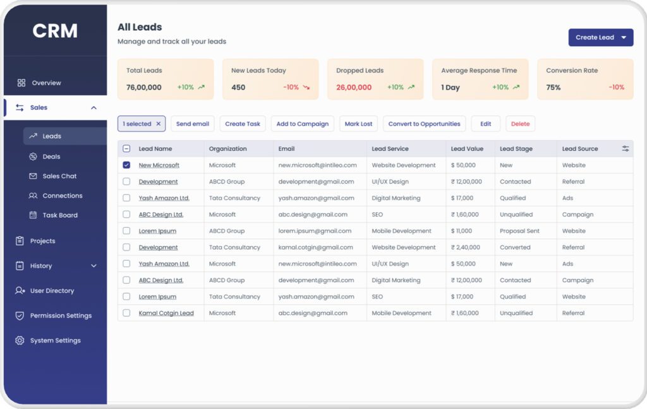
Task: Click the Deals icon in sidebar
Action: 33,157
